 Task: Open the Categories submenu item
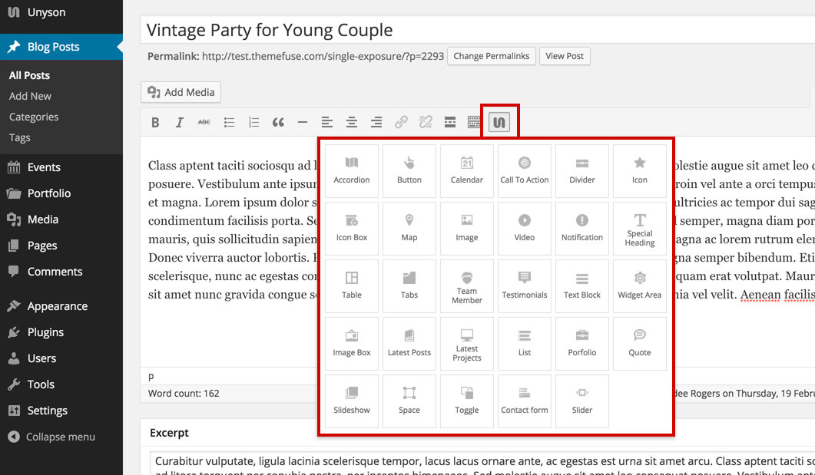(x=34, y=117)
